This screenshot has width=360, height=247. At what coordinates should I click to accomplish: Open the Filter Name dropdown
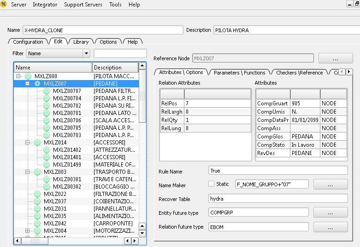86,53
